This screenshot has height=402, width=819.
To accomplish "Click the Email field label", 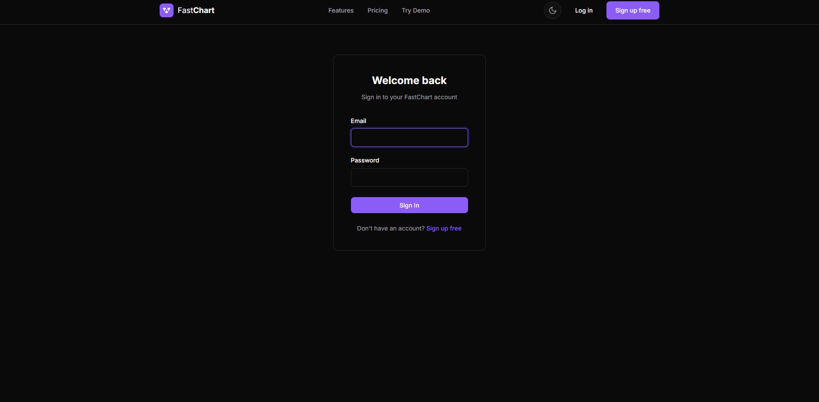I will click(358, 121).
